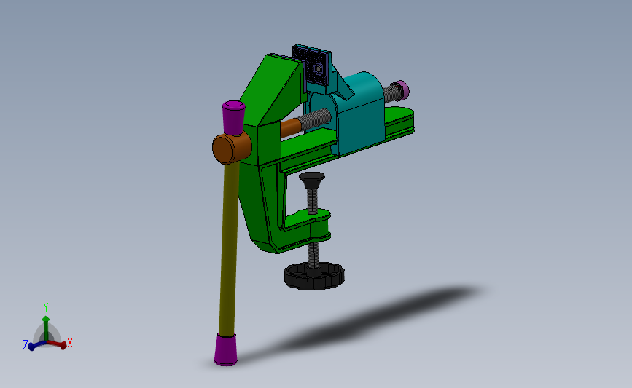Select the purple cap at handle bottom

pyautogui.click(x=226, y=349)
